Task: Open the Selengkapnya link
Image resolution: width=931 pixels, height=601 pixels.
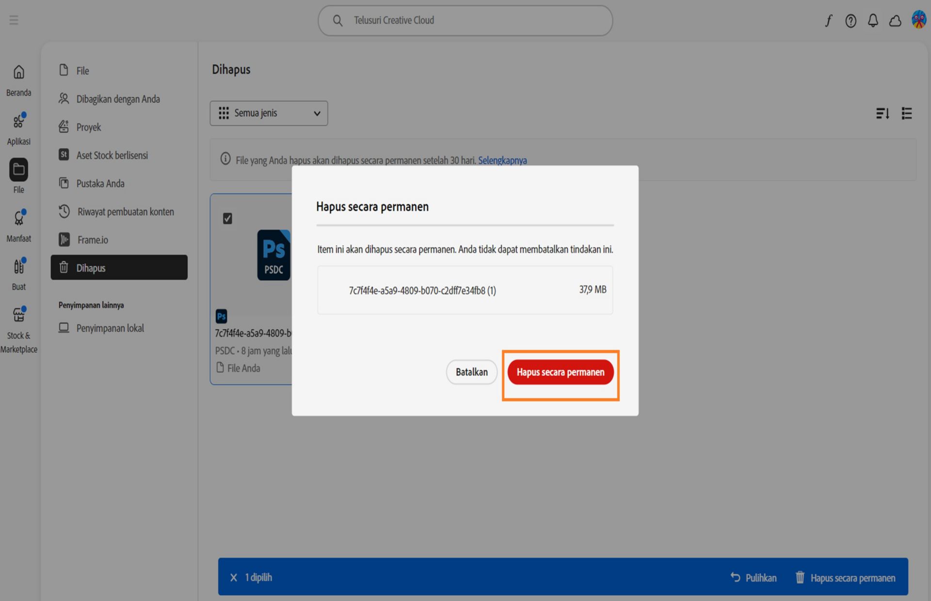Action: [x=502, y=160]
